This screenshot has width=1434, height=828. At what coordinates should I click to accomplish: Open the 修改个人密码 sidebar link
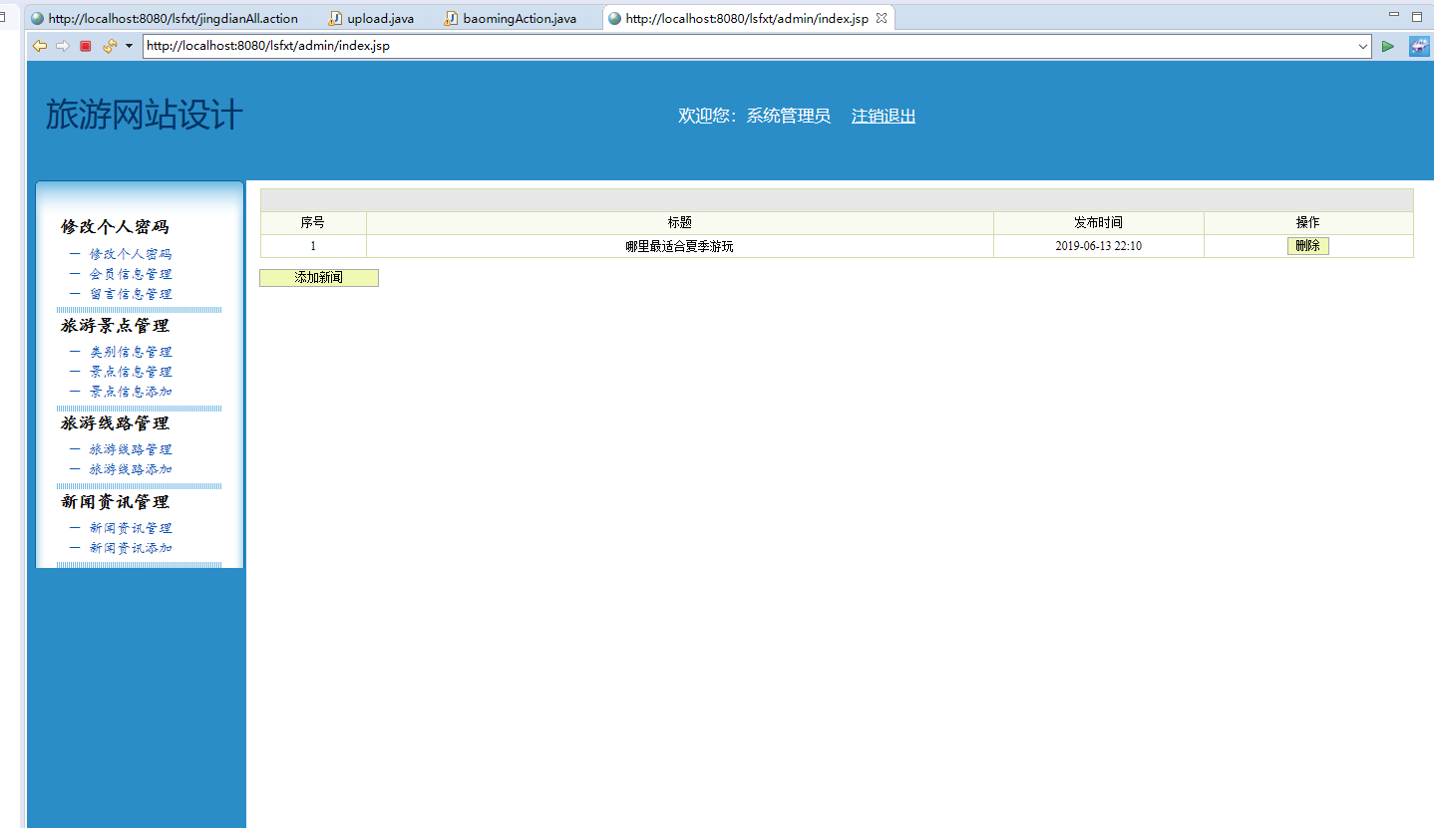click(131, 254)
